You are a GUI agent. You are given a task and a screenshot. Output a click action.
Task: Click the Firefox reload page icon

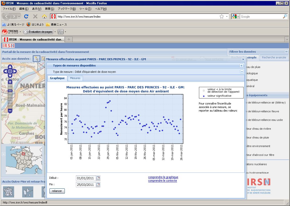pos(26,16)
